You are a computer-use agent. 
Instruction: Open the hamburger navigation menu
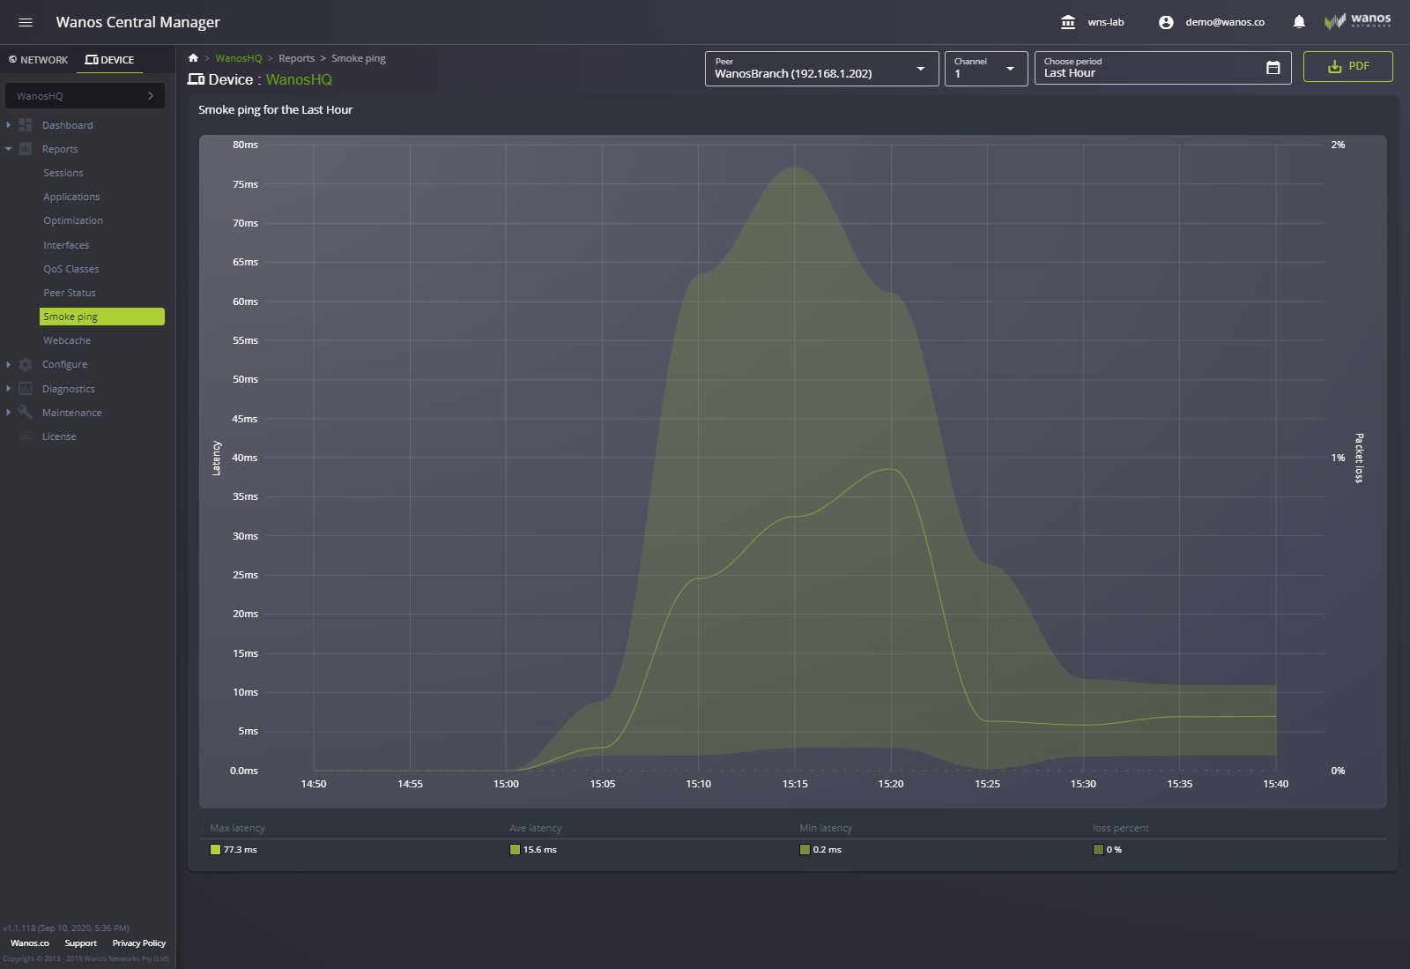26,22
